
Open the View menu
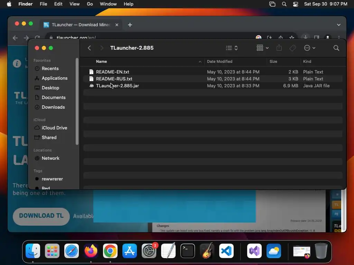(x=75, y=4)
